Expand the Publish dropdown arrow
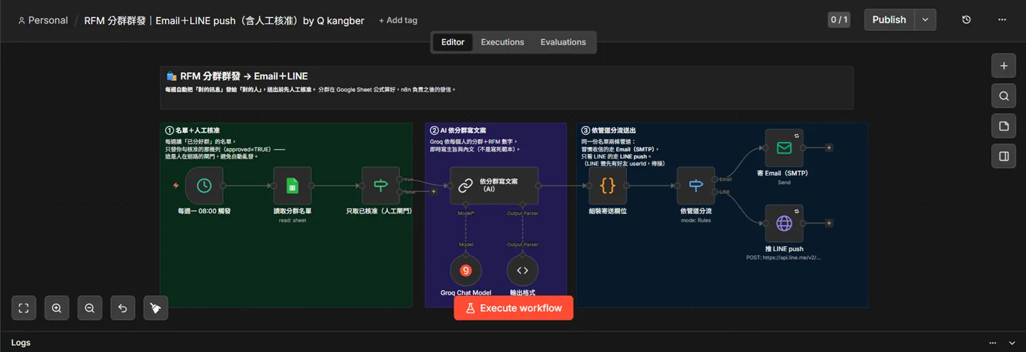This screenshot has width=1026, height=352. pos(925,20)
